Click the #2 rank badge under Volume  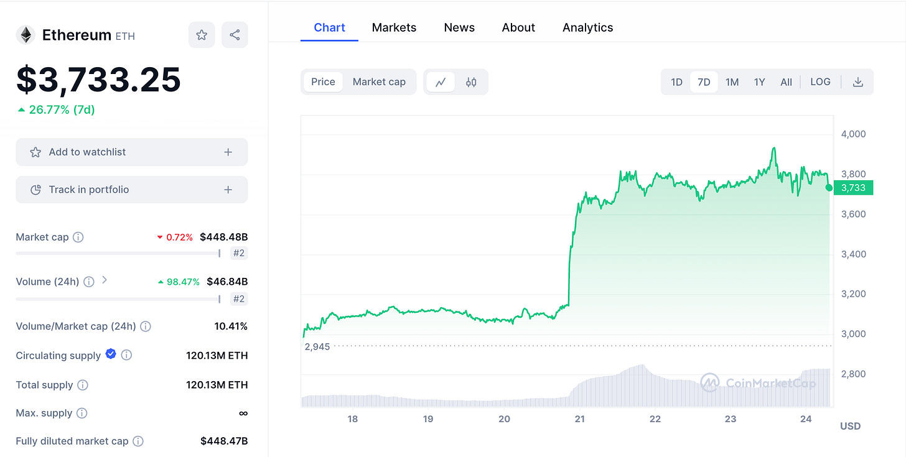pyautogui.click(x=239, y=299)
